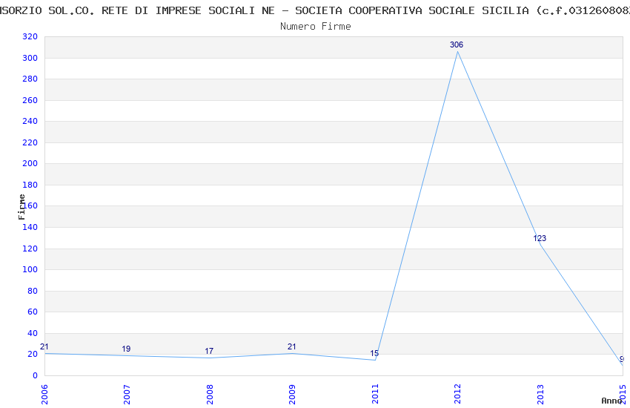This screenshot has width=630, height=408.
Task: Click the 180 y-axis tick label
Action: tap(30, 185)
